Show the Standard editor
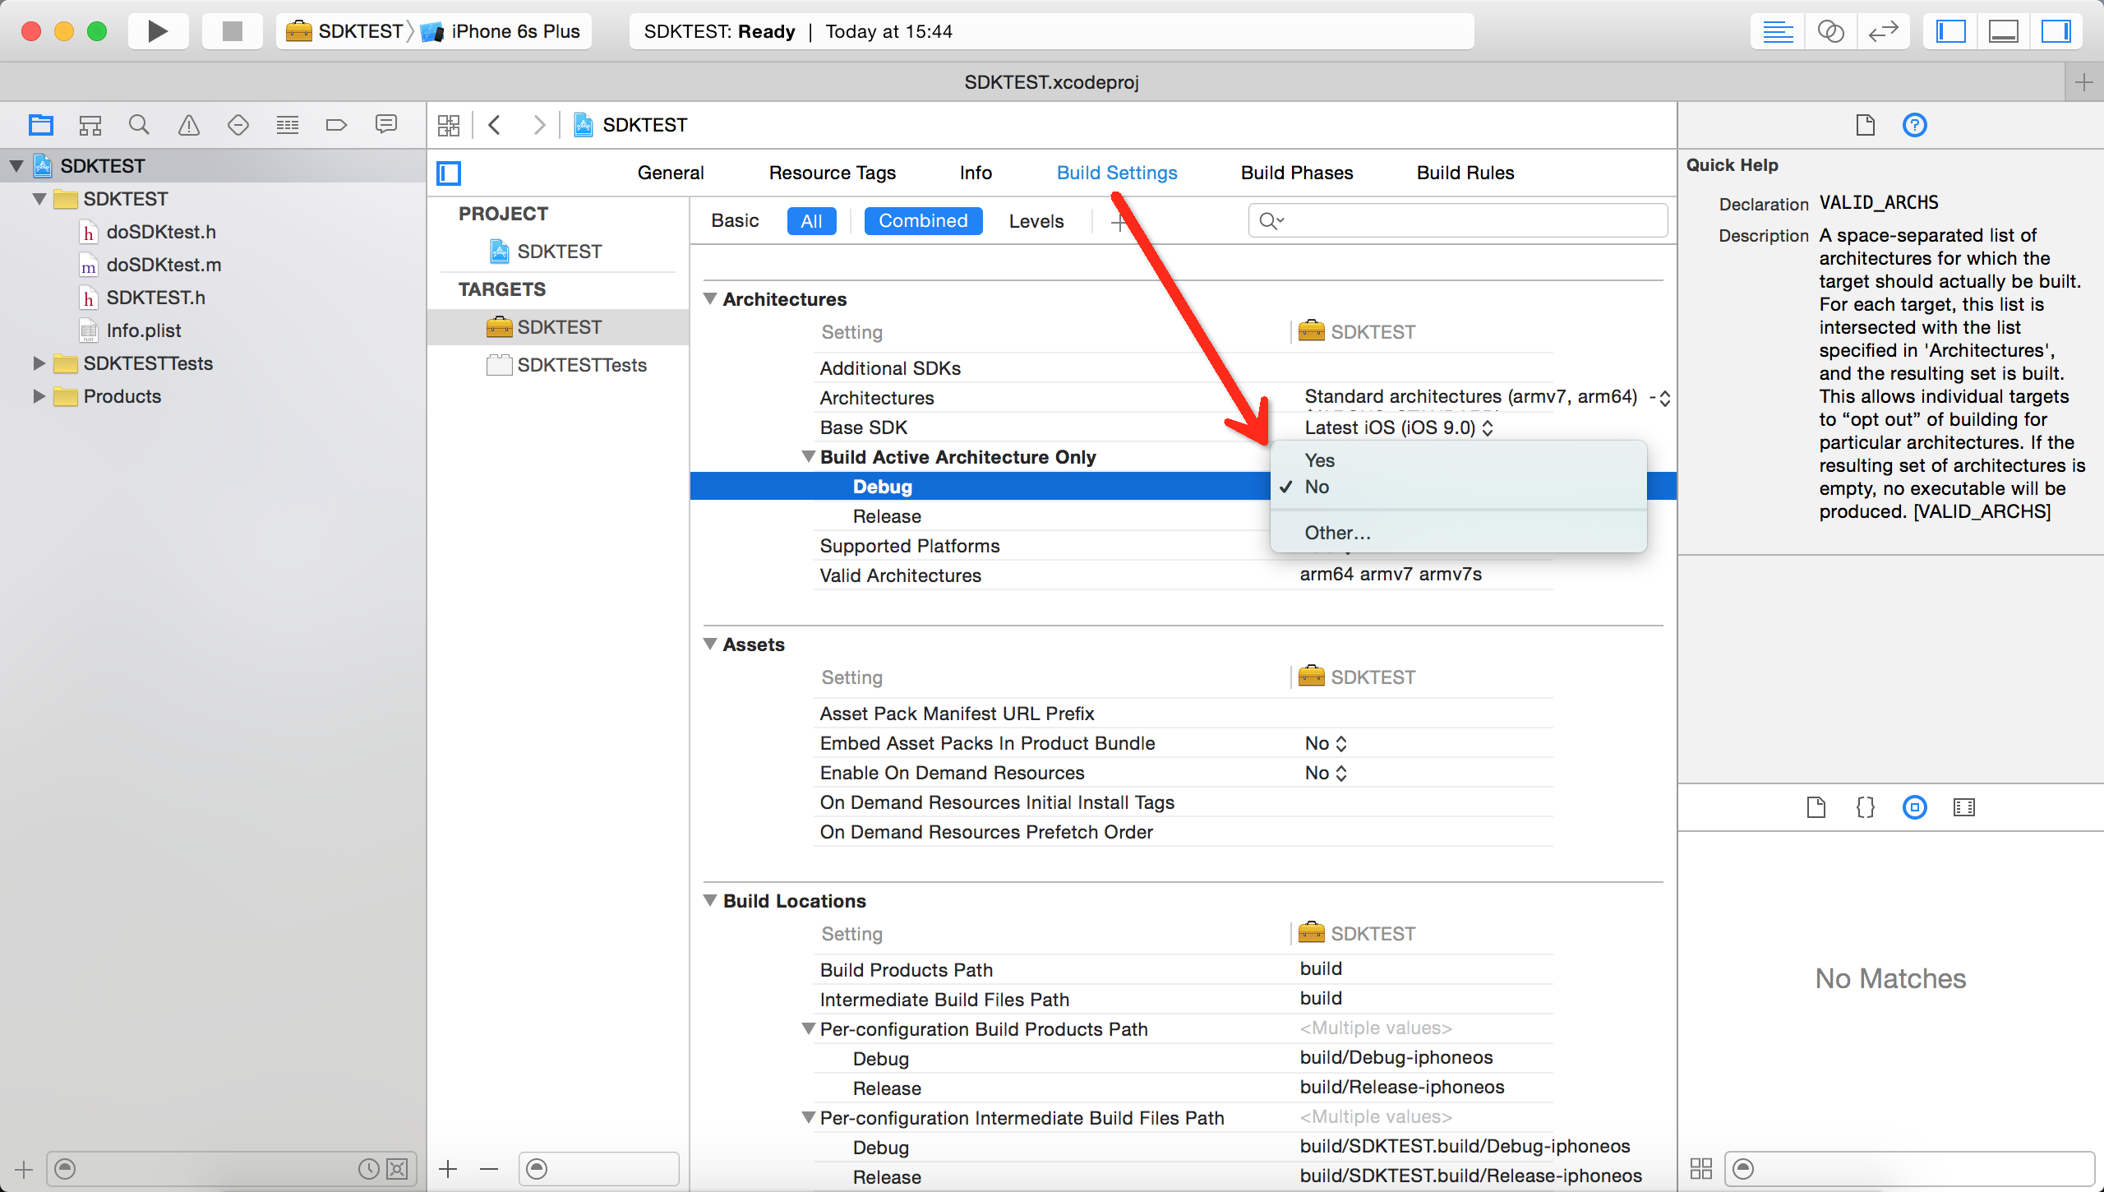The image size is (2104, 1192). tap(1778, 31)
